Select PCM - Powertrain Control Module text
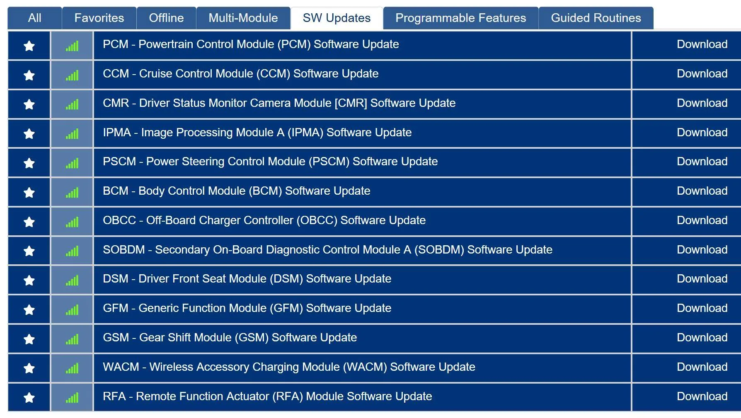The image size is (741, 418). click(x=251, y=44)
